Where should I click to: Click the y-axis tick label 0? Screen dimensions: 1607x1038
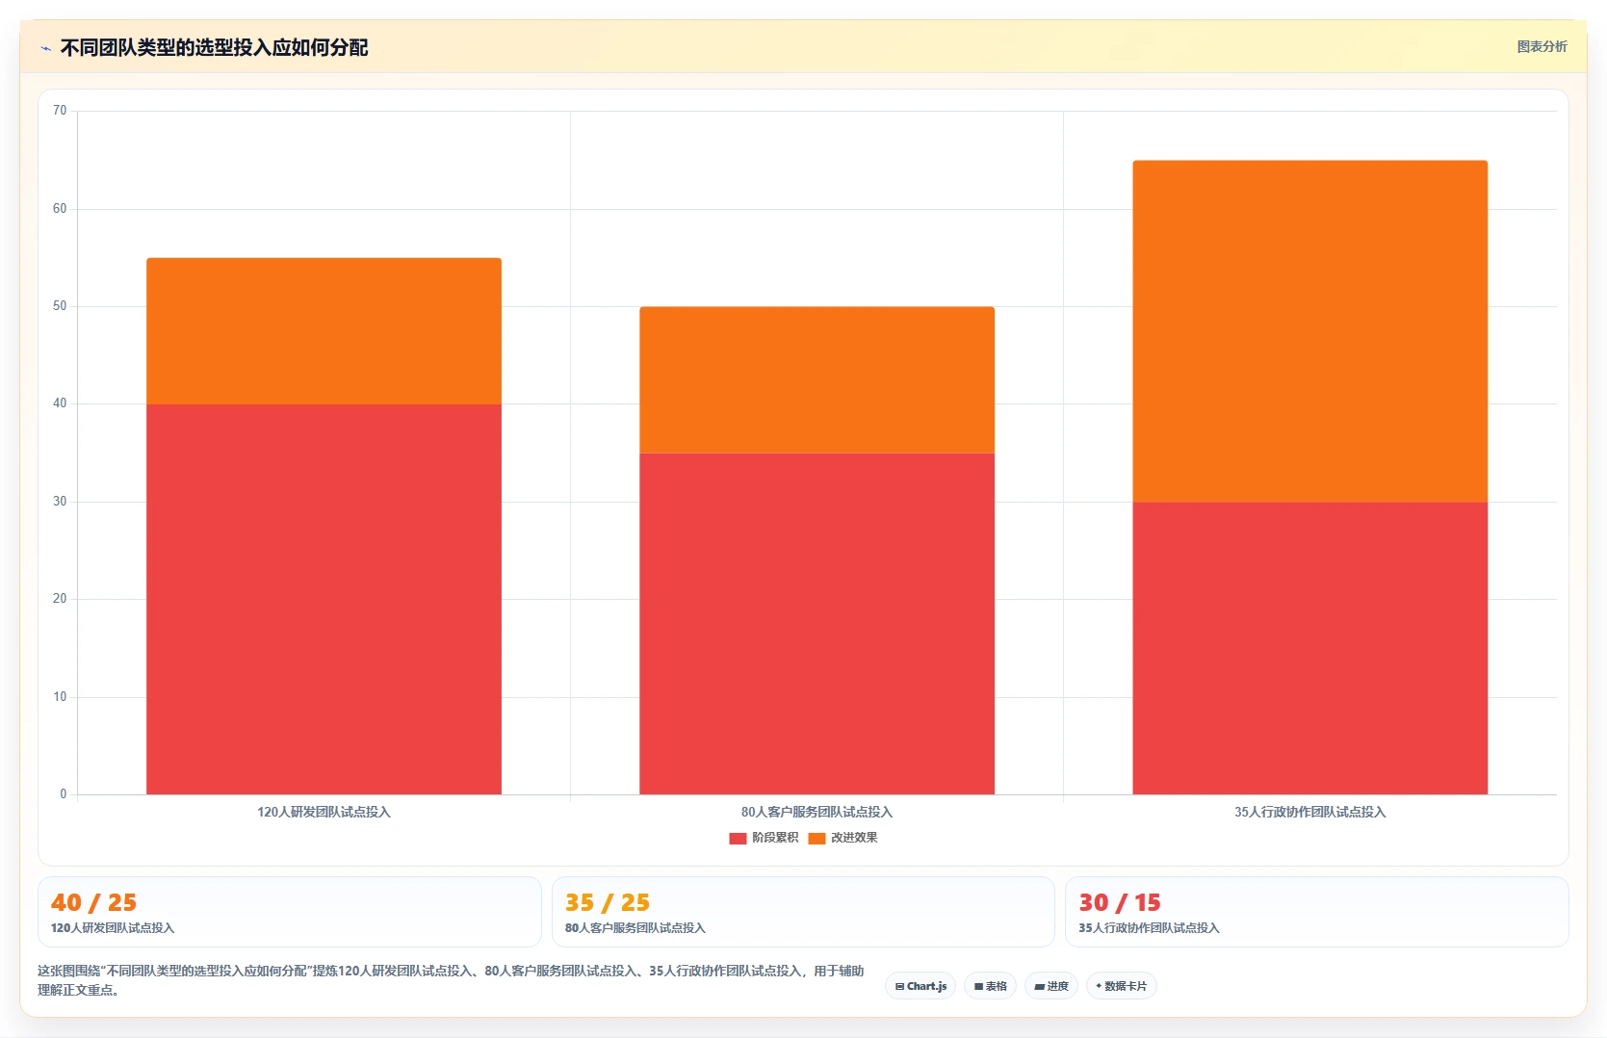pos(64,794)
